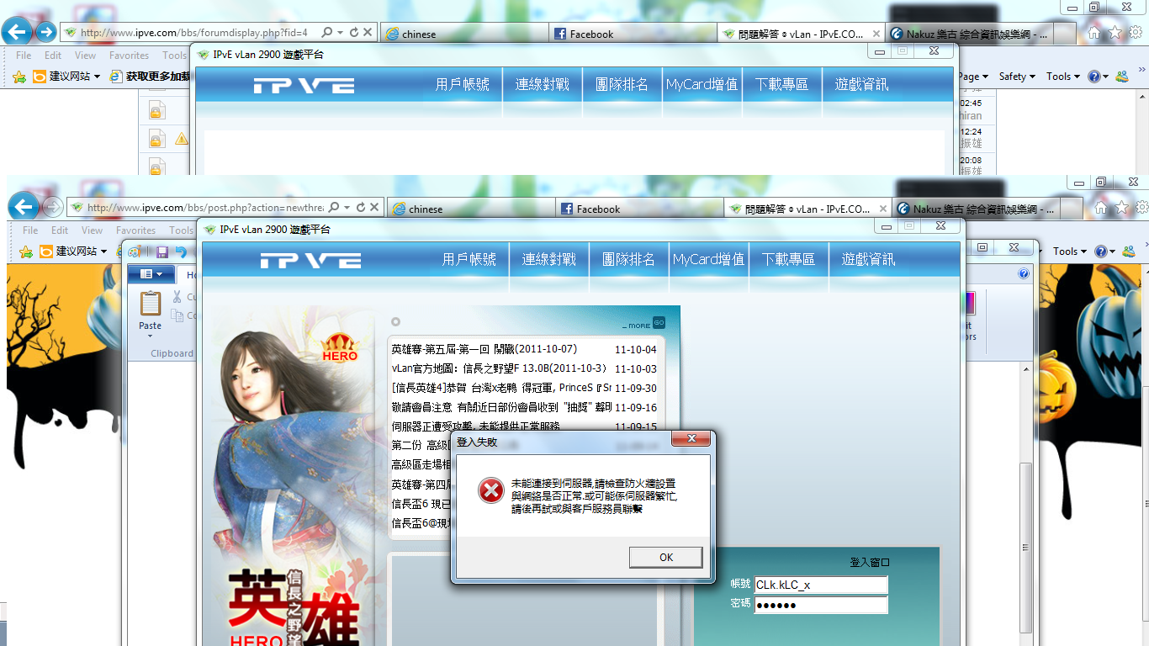
Task: Click the MORE GO link above the news list
Action: 643,324
